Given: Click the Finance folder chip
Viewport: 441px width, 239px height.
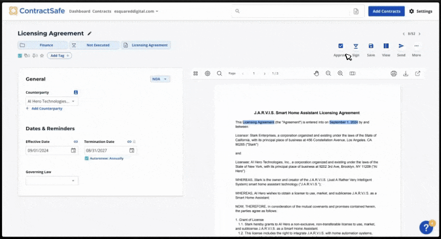Looking at the screenshot, I should [x=42, y=45].
